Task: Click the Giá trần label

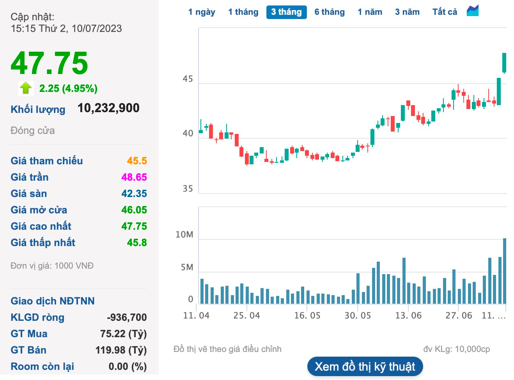Action: [30, 177]
